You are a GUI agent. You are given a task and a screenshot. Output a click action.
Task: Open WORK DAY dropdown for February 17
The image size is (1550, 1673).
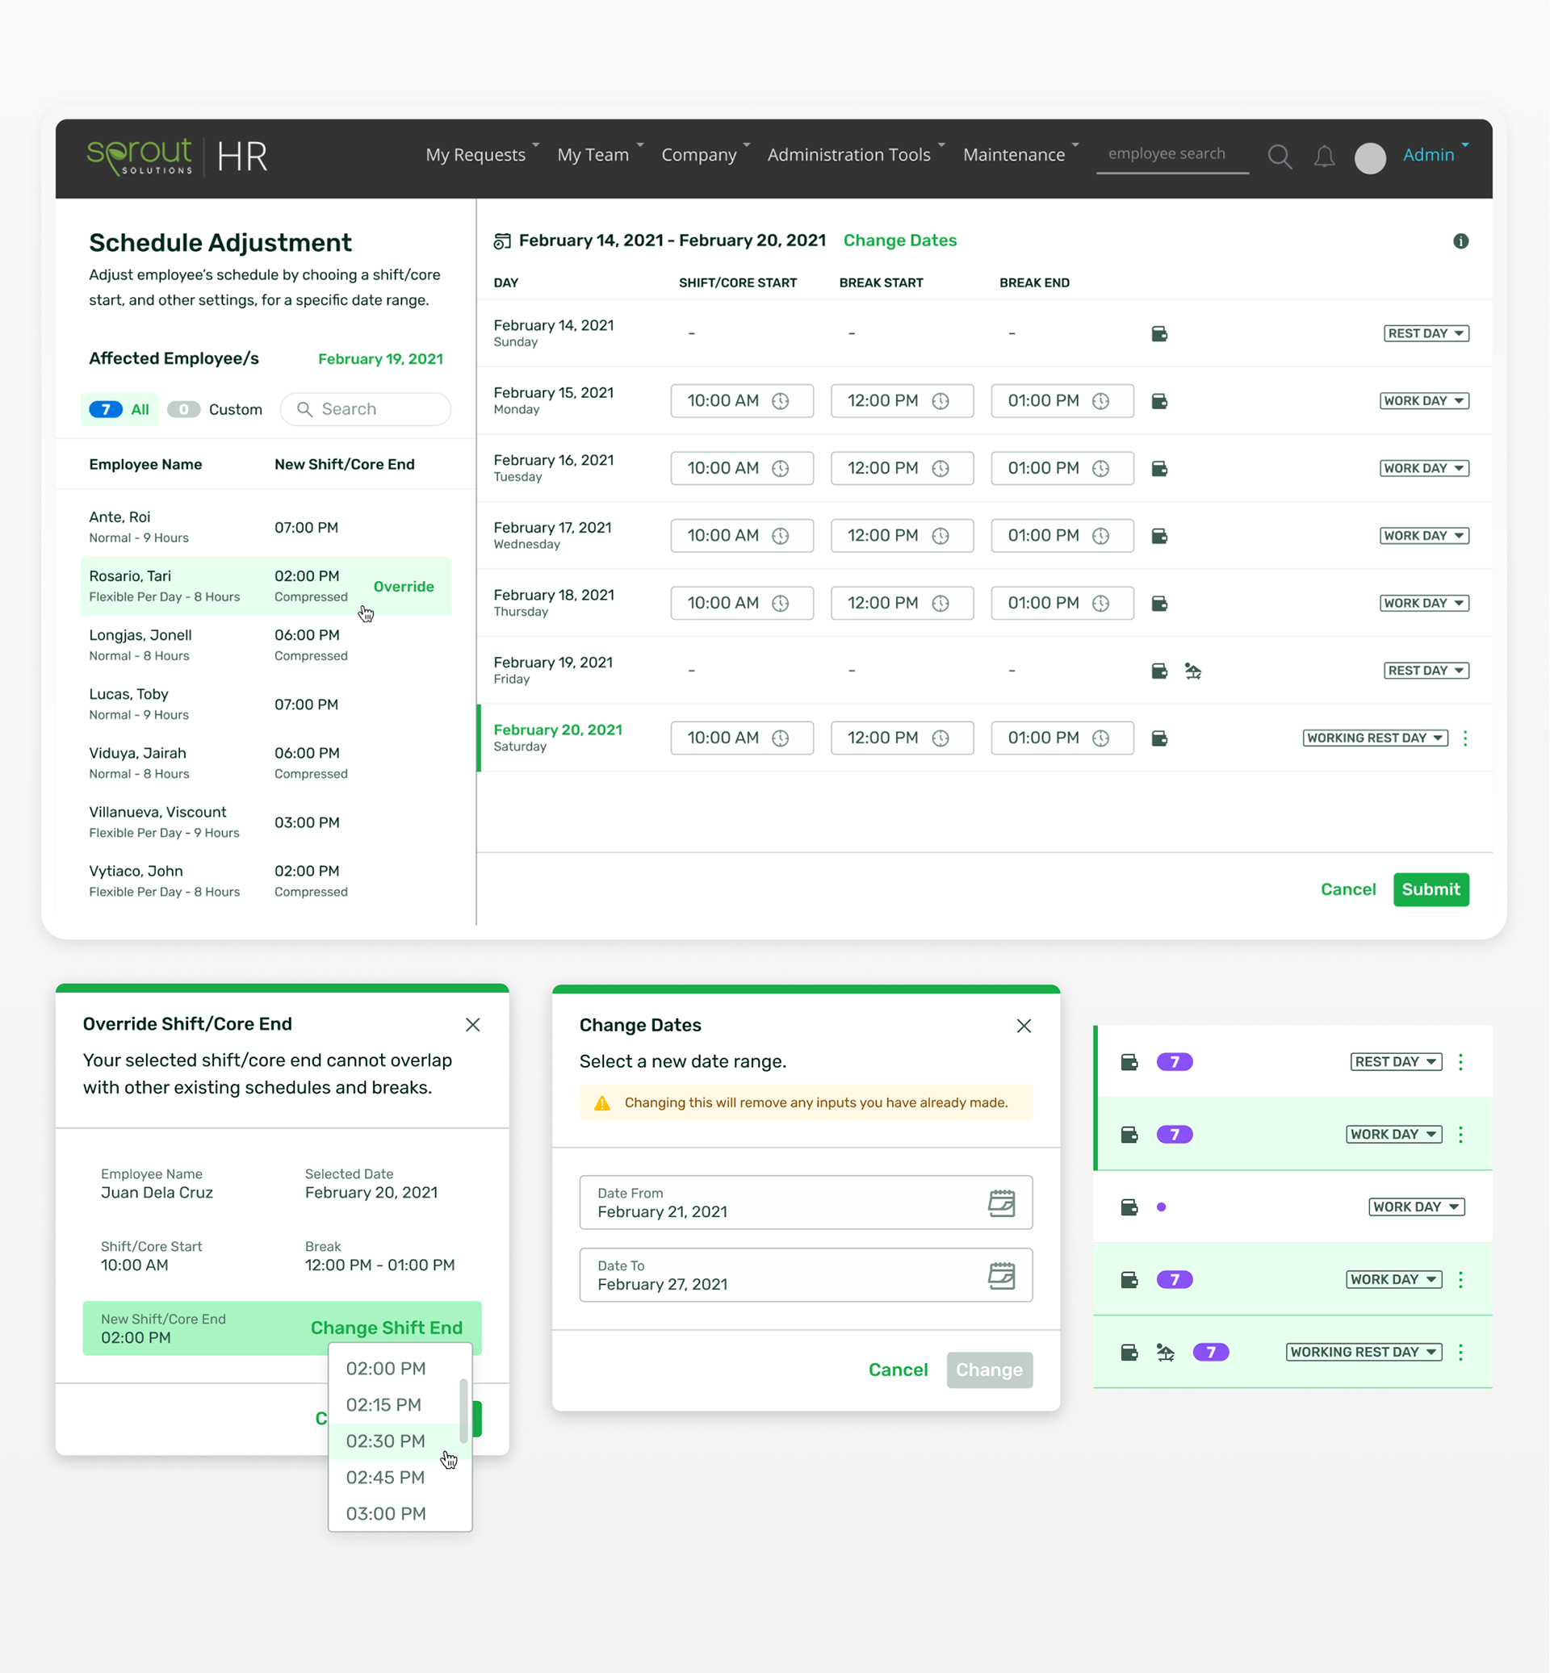[1424, 535]
